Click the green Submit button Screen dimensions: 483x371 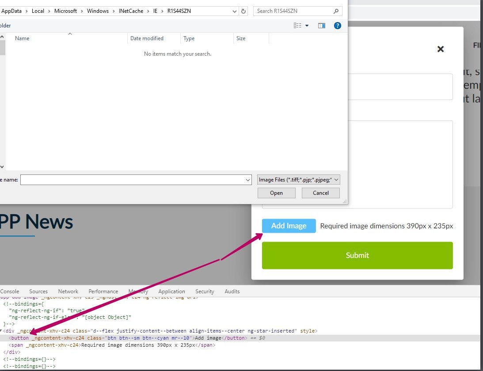(x=357, y=255)
